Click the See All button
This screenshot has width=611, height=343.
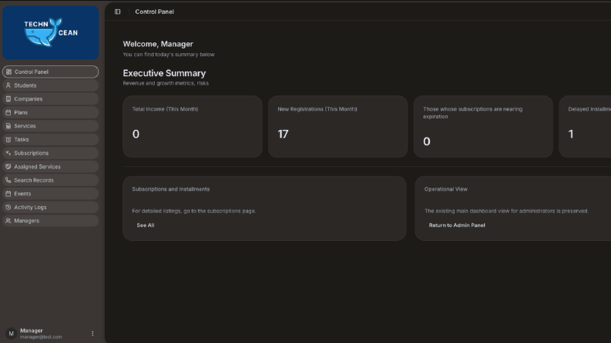coord(146,225)
